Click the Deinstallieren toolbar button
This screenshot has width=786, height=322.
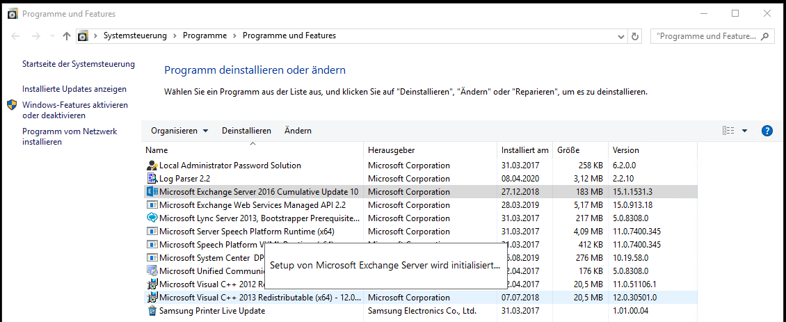click(x=247, y=131)
